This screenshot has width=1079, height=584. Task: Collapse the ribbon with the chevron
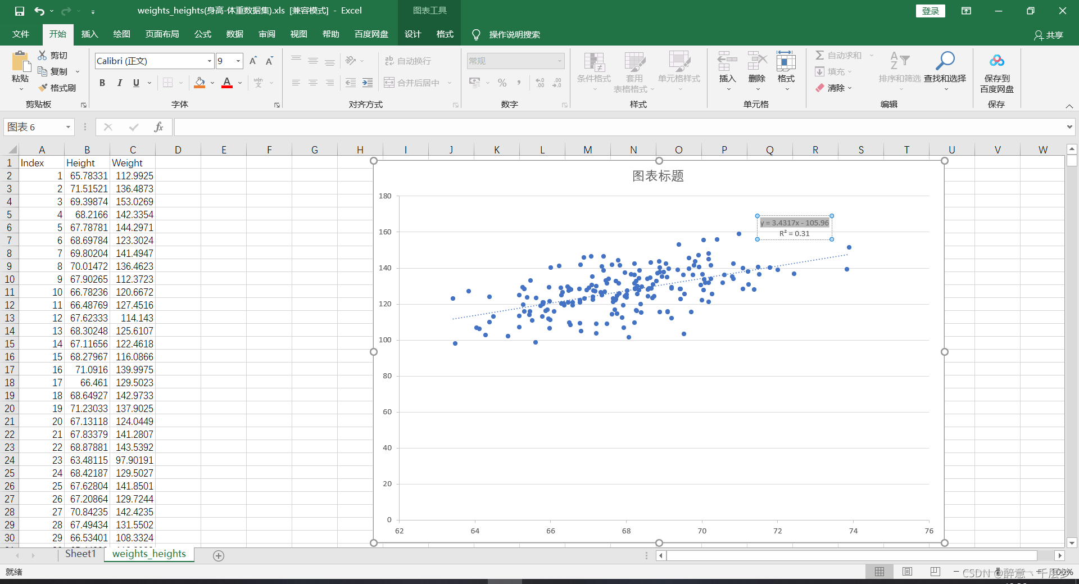(x=1069, y=106)
